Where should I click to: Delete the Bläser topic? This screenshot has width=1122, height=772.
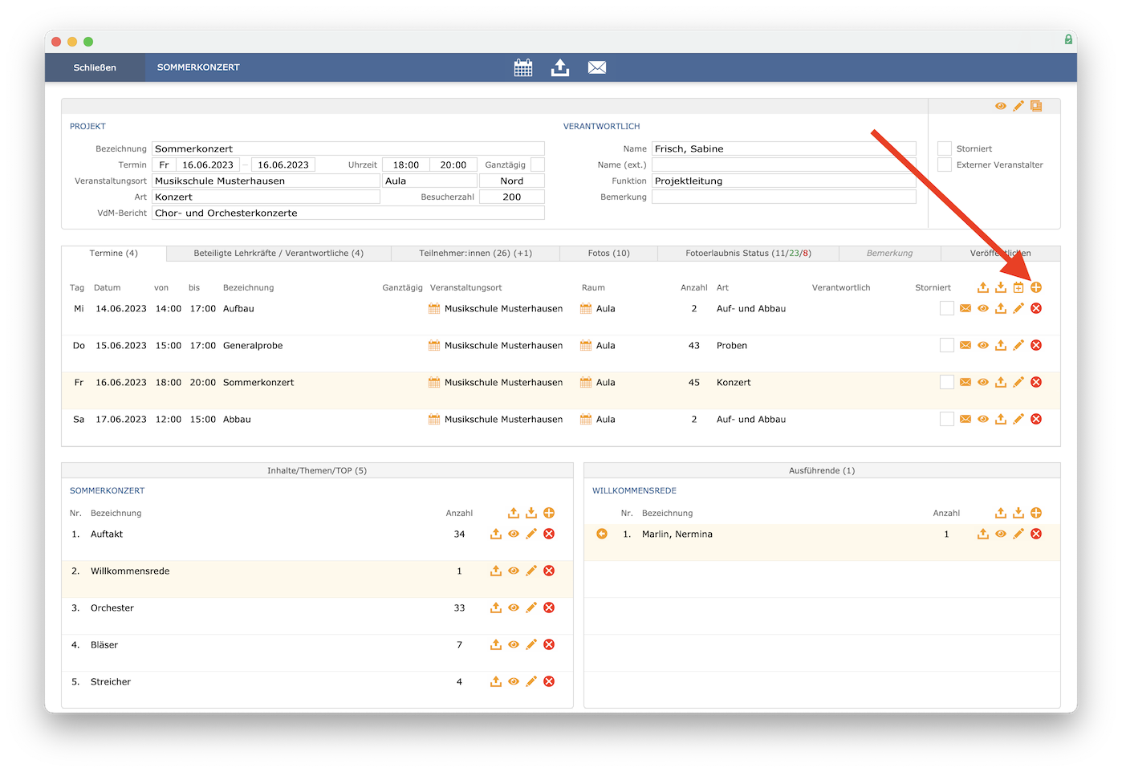click(549, 644)
